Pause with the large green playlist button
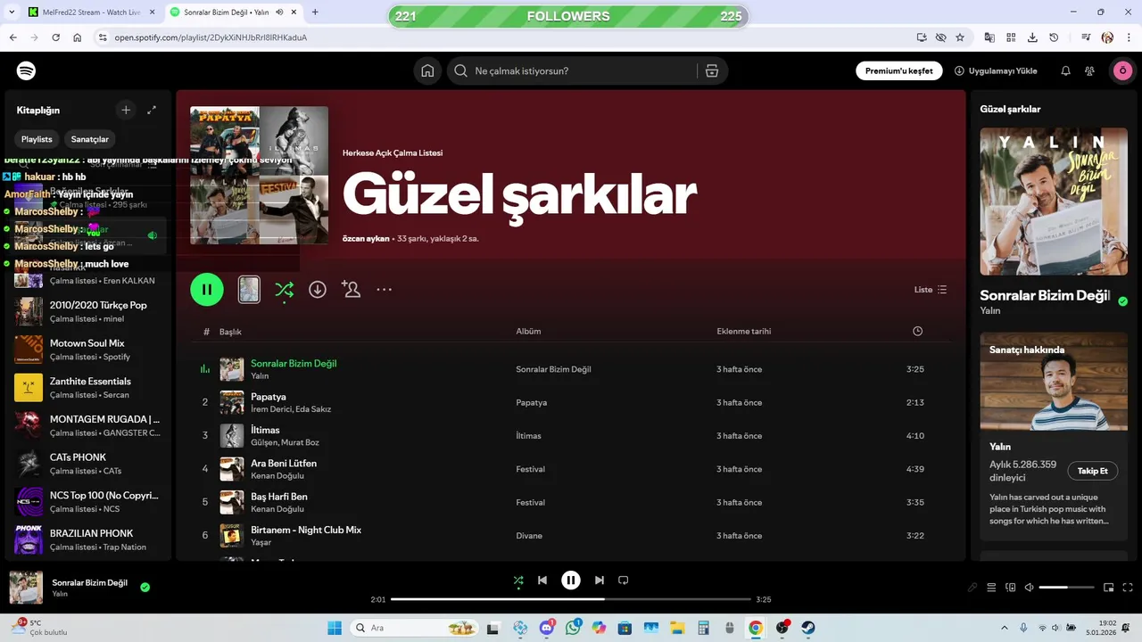This screenshot has height=642, width=1142. point(207,290)
